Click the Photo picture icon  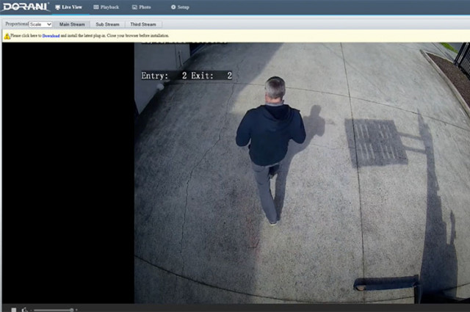tap(134, 7)
